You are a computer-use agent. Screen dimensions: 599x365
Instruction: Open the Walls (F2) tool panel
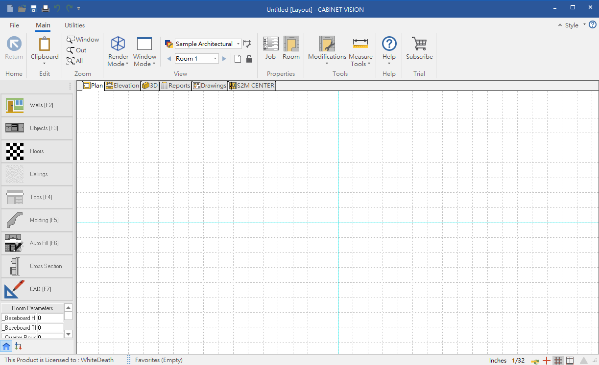pyautogui.click(x=37, y=105)
